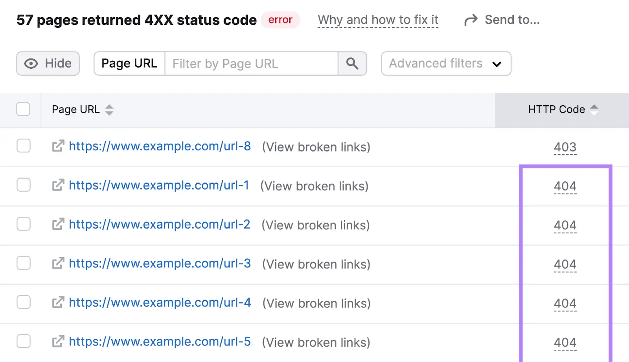The height and width of the screenshot is (362, 629).
Task: Click the sort arrows next to Page URL
Action: [x=109, y=110]
